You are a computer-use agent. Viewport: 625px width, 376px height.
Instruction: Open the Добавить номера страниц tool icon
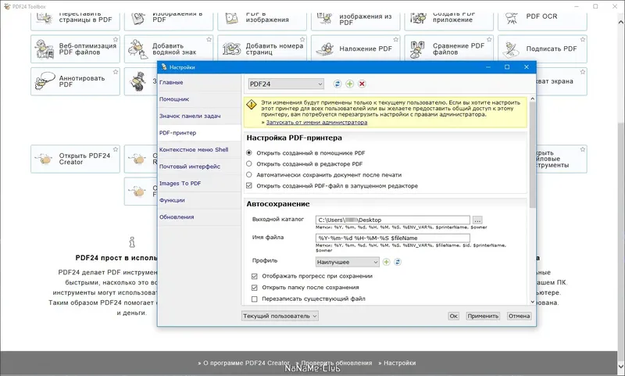click(231, 49)
